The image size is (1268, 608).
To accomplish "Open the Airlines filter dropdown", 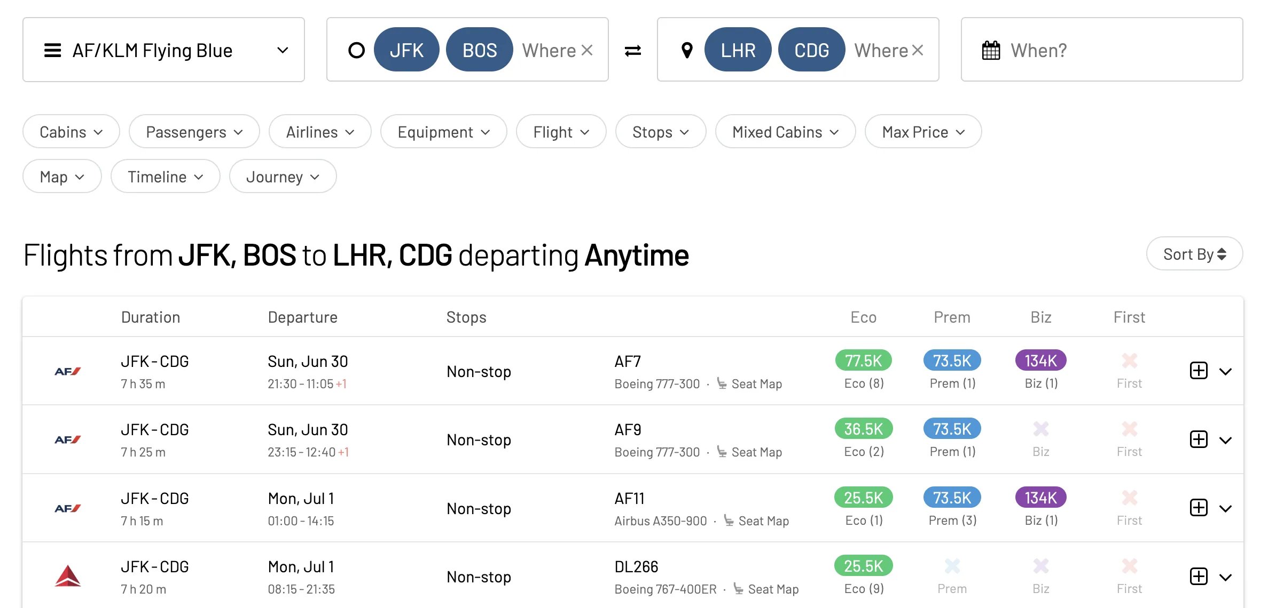I will [x=320, y=132].
